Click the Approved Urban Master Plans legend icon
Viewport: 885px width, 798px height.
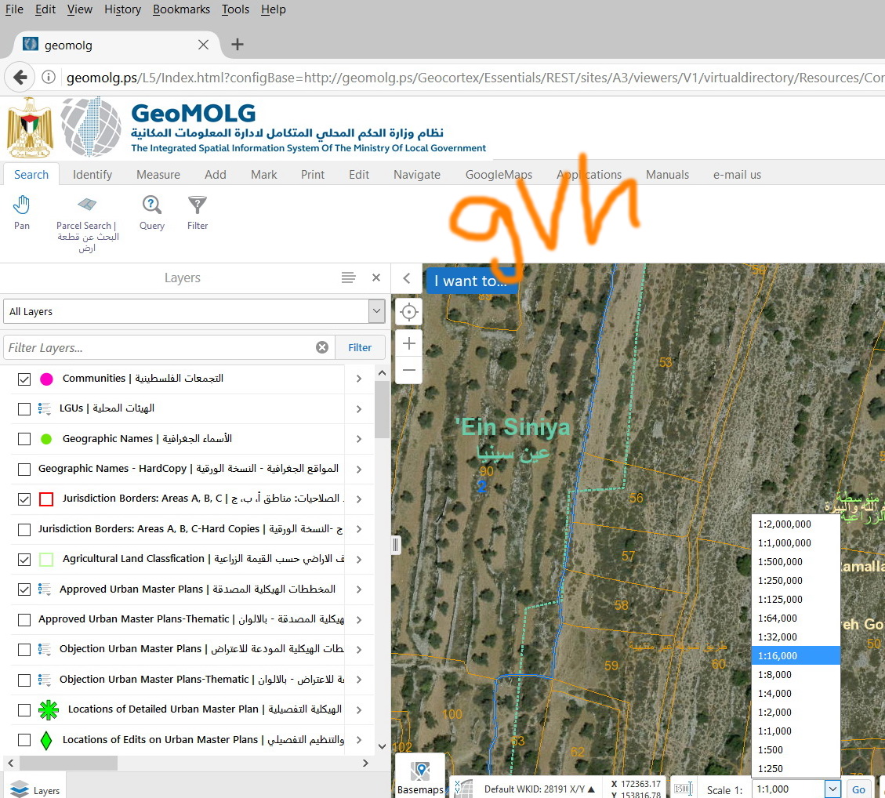pyautogui.click(x=45, y=589)
